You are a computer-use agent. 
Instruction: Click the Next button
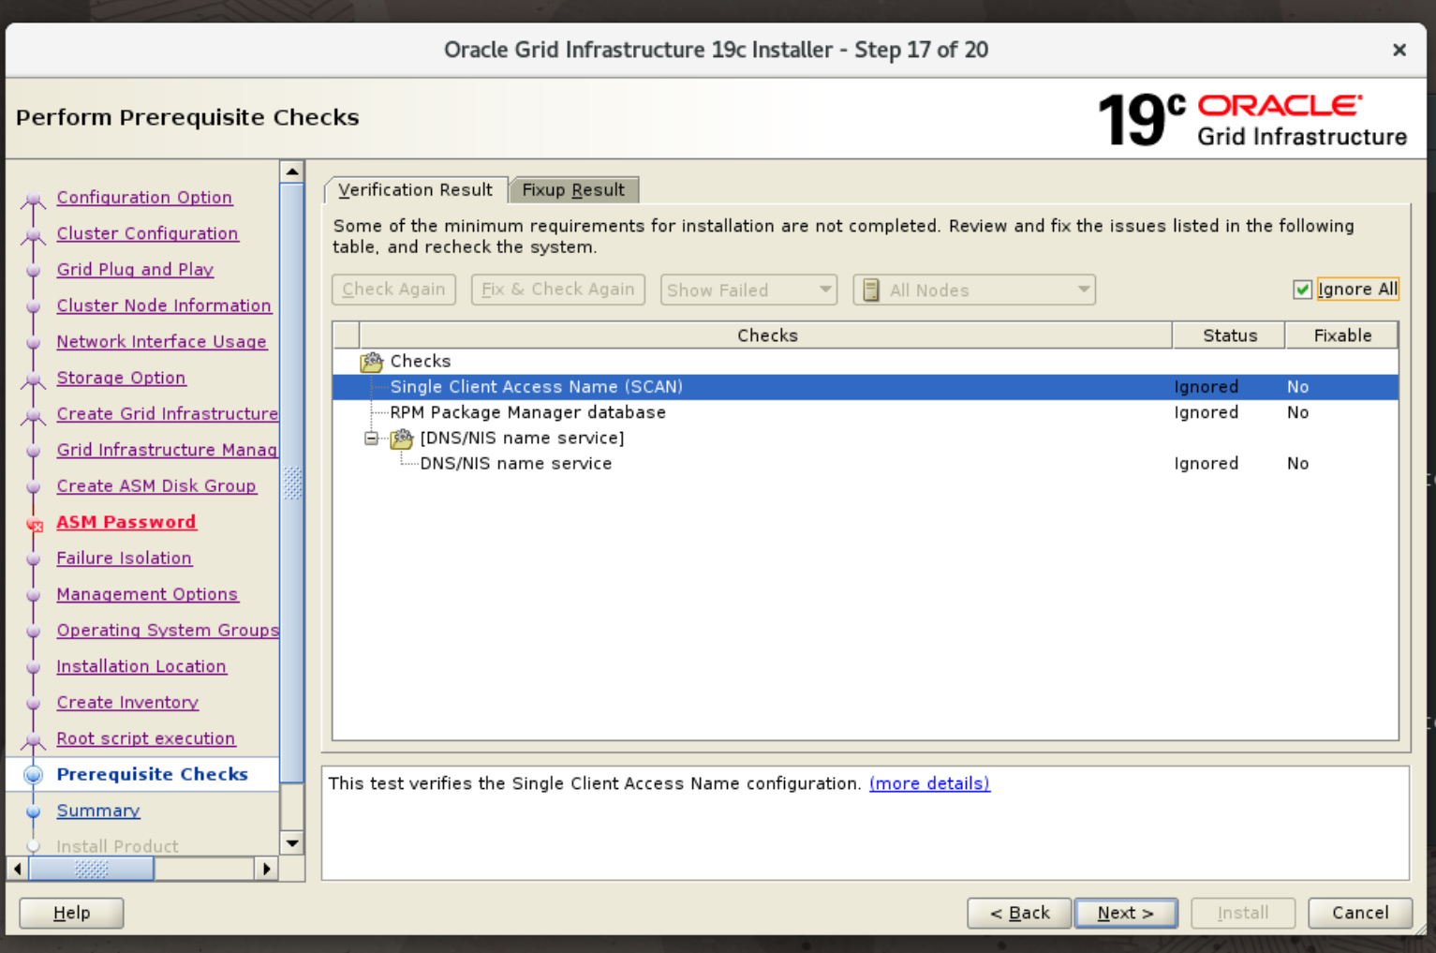pos(1126,913)
